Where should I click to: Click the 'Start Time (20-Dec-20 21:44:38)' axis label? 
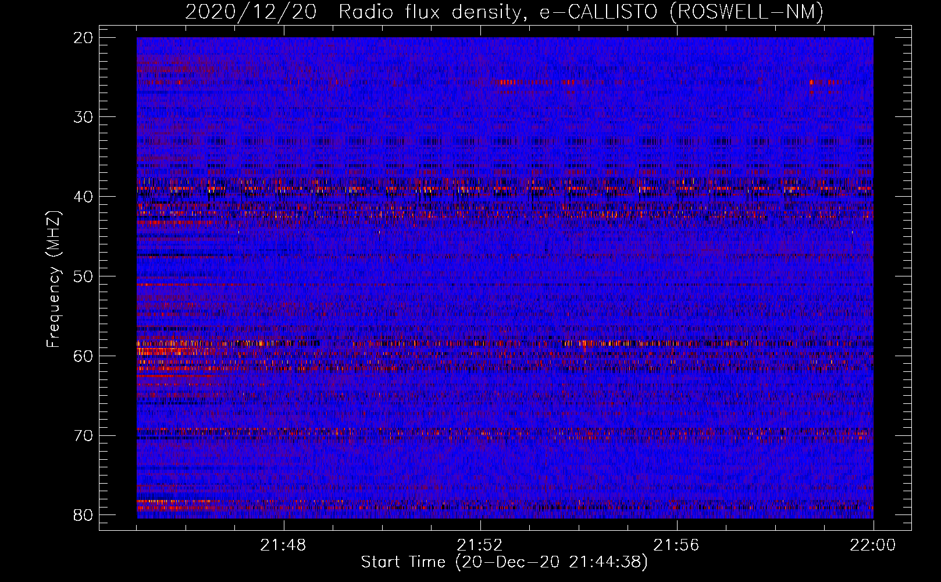click(x=504, y=562)
